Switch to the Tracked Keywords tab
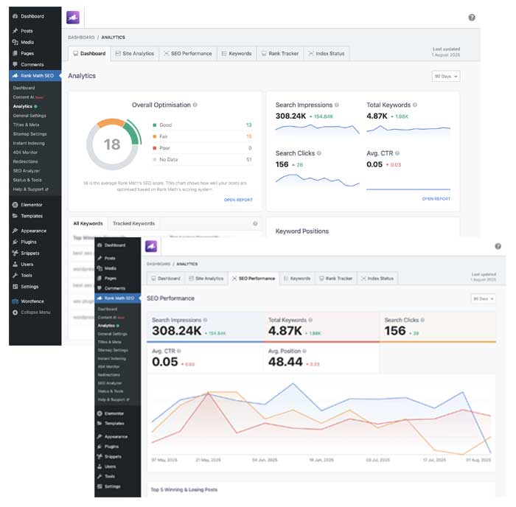Image resolution: width=516 pixels, height=507 pixels. click(133, 223)
